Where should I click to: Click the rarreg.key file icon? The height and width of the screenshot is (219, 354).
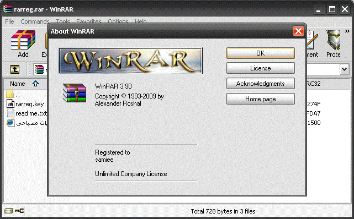10,104
